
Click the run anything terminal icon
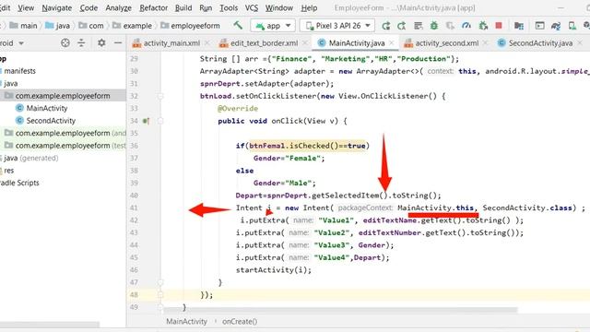pyautogui.click(x=539, y=26)
